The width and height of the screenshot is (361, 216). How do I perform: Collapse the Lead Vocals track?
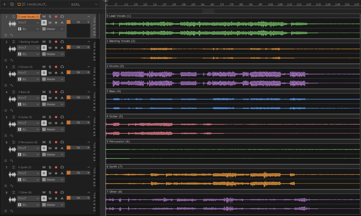(88, 17)
